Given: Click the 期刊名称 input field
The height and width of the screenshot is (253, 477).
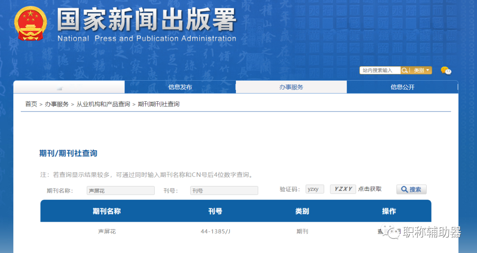Looking at the screenshot, I should click(x=121, y=190).
